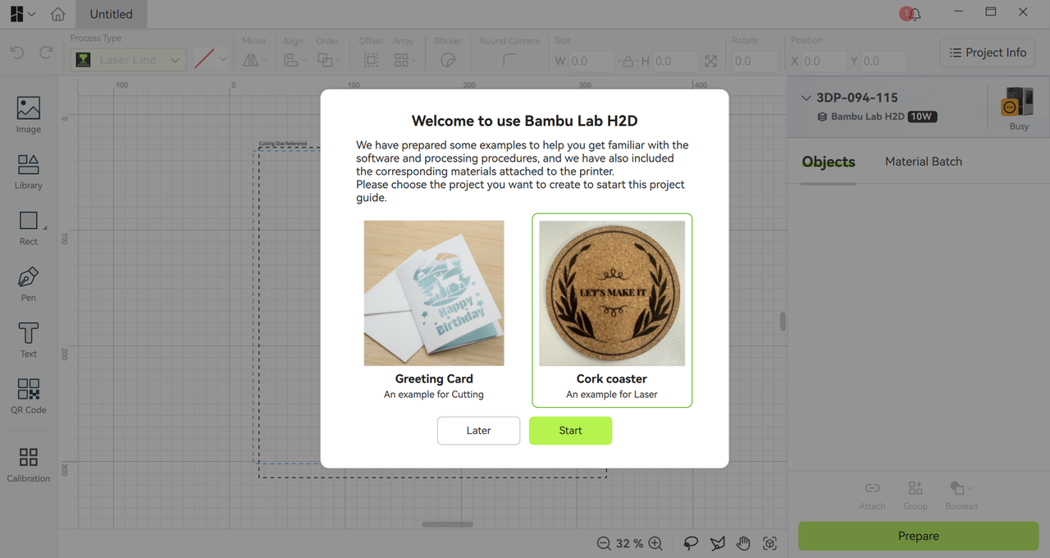Select the Greeting Card project thumbnail
Viewport: 1050px width, 558px height.
click(434, 293)
